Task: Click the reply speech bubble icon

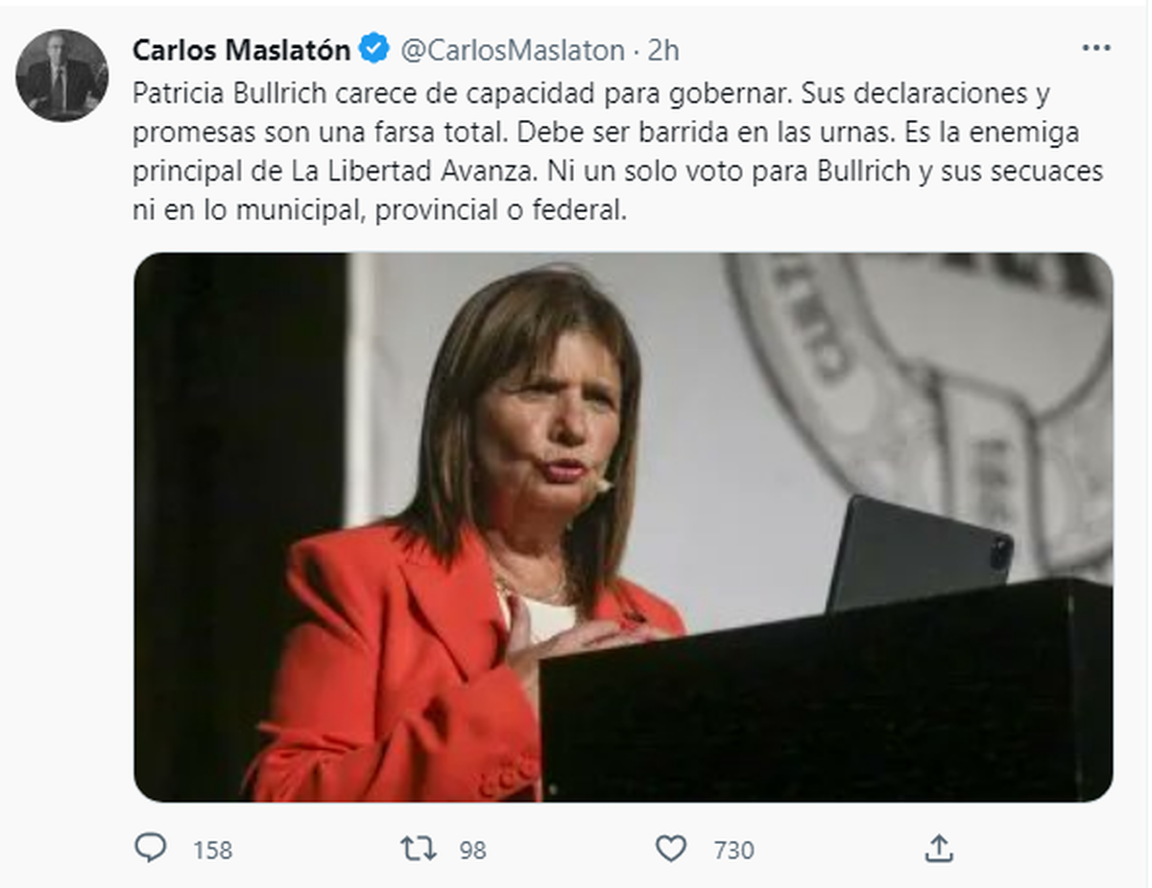Action: 150,848
